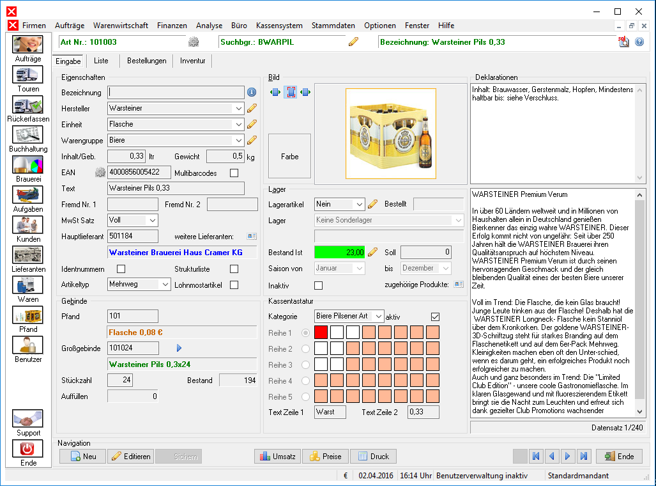Select the Reihe 1 radio button
Image resolution: width=656 pixels, height=486 pixels.
(x=306, y=333)
